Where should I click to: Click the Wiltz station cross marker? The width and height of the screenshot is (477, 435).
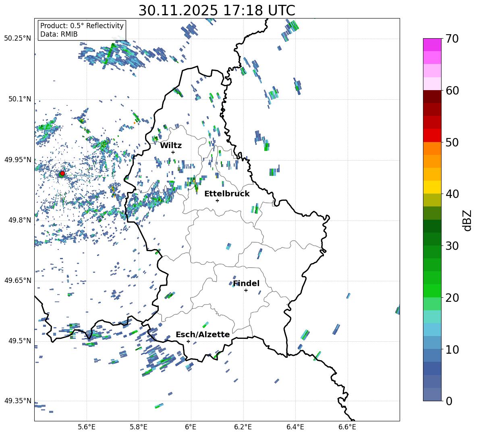[173, 152]
